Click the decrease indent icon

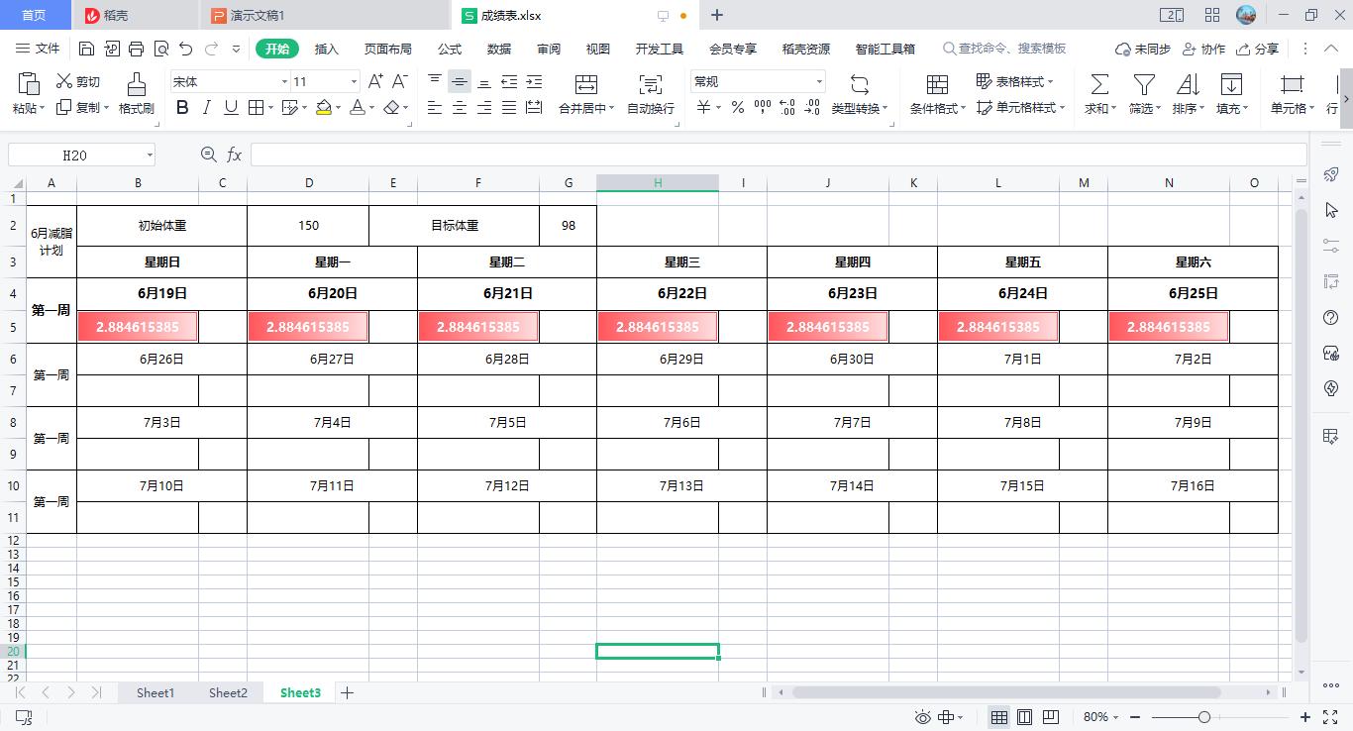pyautogui.click(x=509, y=81)
